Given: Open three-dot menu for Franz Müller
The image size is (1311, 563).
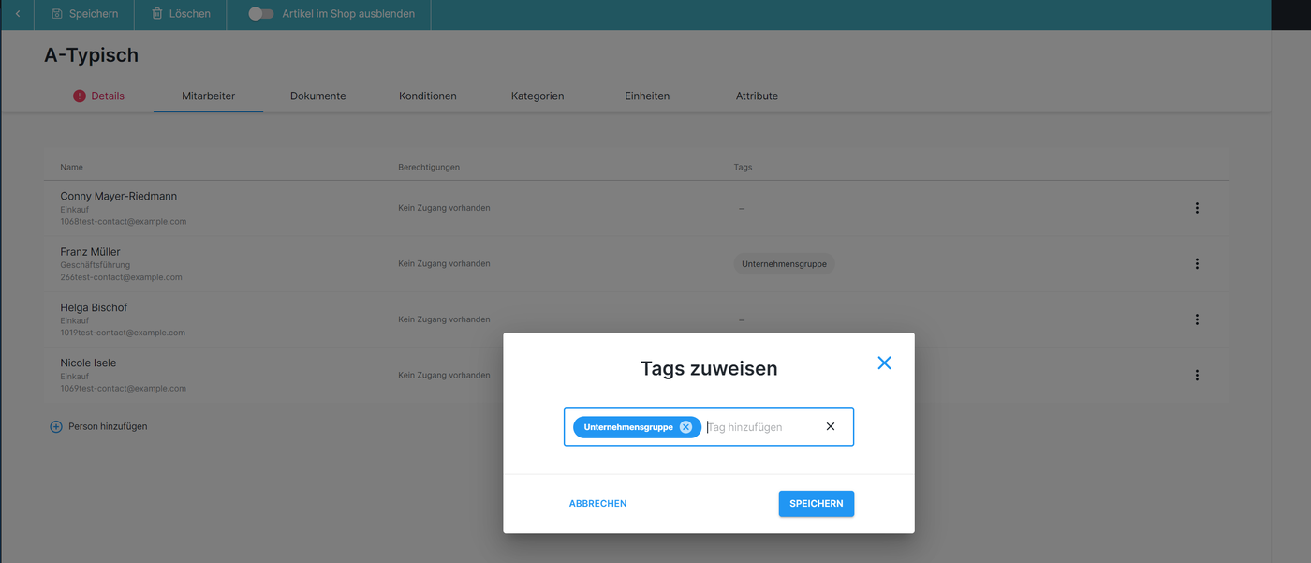Looking at the screenshot, I should (x=1197, y=264).
